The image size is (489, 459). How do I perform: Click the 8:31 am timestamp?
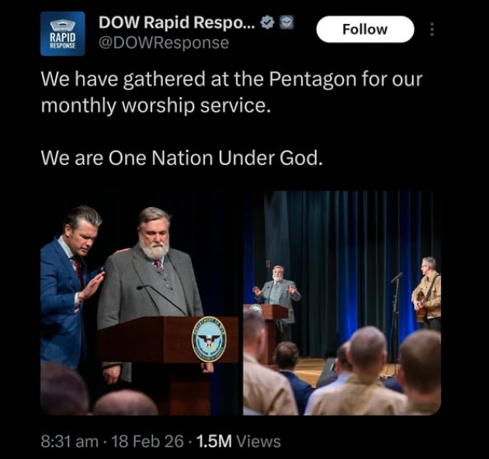(x=70, y=441)
